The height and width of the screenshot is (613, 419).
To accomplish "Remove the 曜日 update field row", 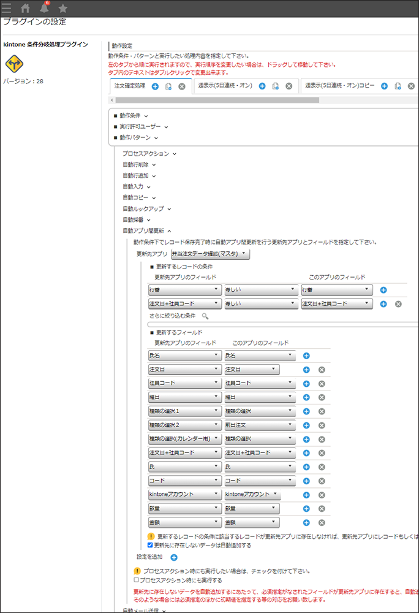I will pyautogui.click(x=322, y=398).
